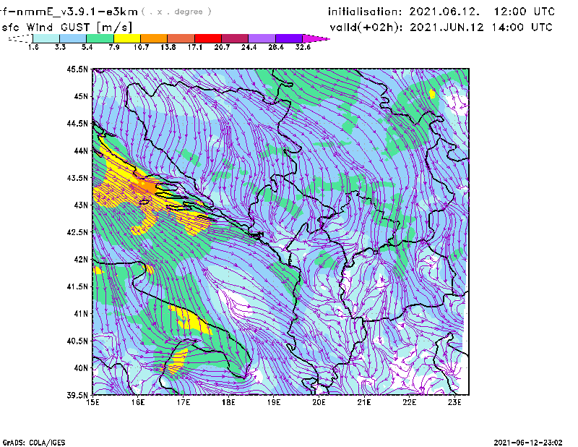
Task: Click the '2021-06-12-23:02' timestamp
Action: pos(528,443)
